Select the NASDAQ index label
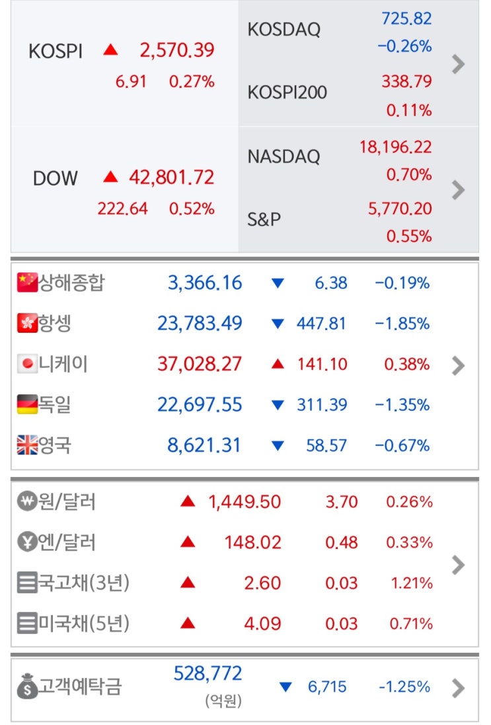Viewport: 491px width, 725px height. (283, 157)
